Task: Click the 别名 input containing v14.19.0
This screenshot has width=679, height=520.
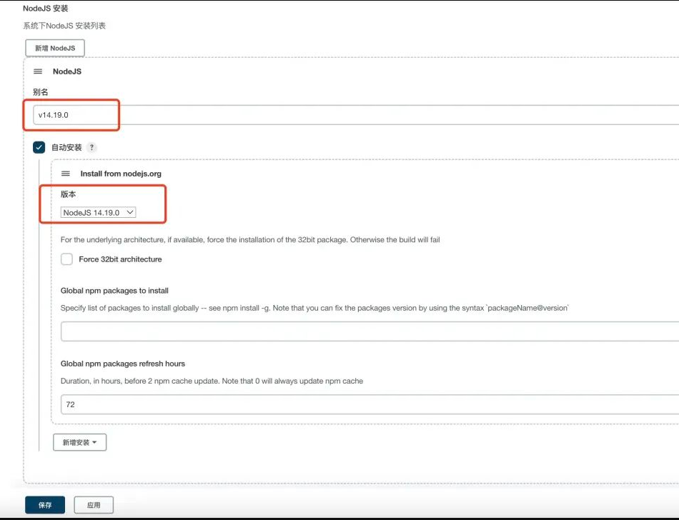Action: (356, 115)
